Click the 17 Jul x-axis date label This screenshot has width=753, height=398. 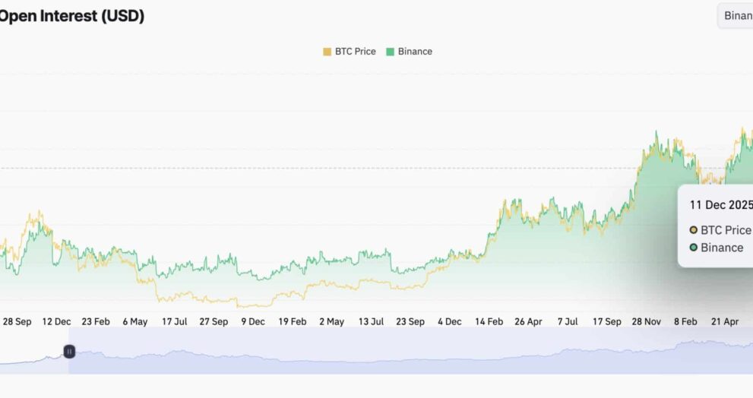click(174, 321)
